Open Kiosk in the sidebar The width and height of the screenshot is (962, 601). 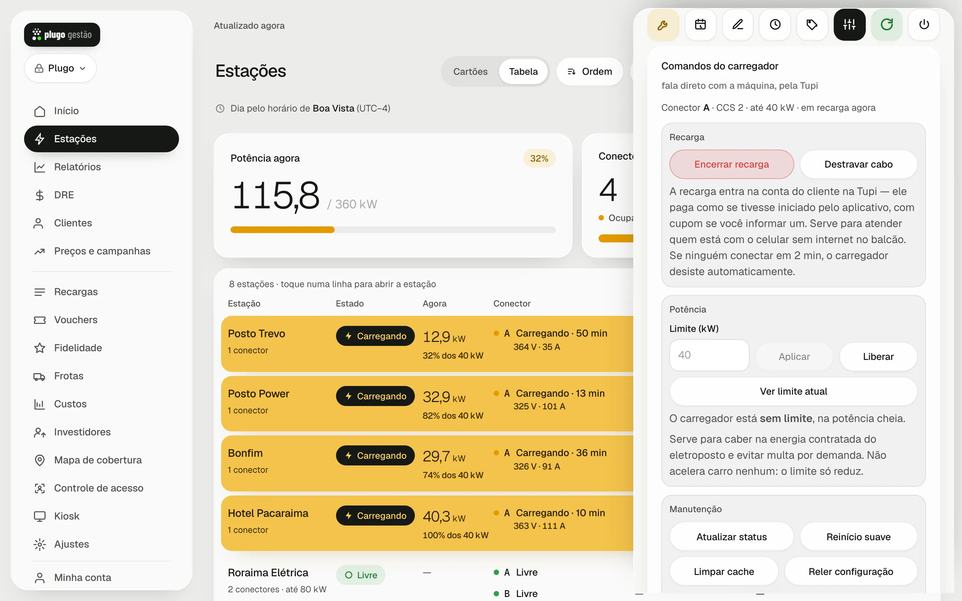[x=101, y=516]
